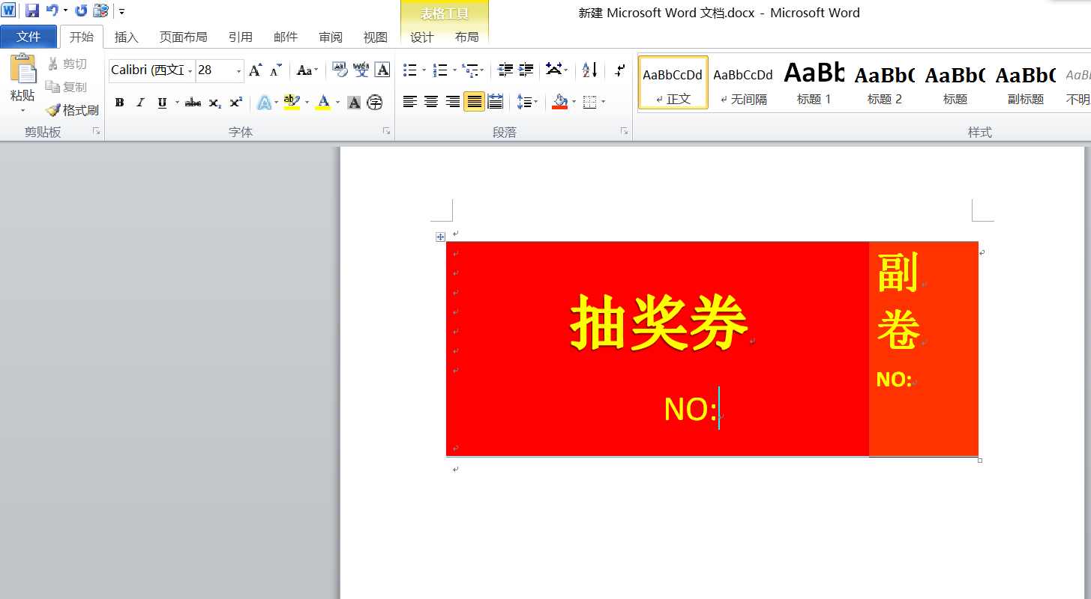Apply the 正文 Normal style
This screenshot has height=599, width=1091.
(x=673, y=82)
